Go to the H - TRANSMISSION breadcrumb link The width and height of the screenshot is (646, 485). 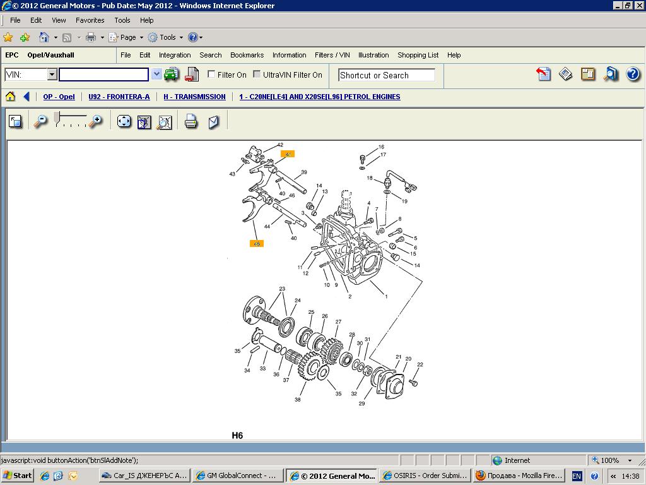[x=194, y=97]
